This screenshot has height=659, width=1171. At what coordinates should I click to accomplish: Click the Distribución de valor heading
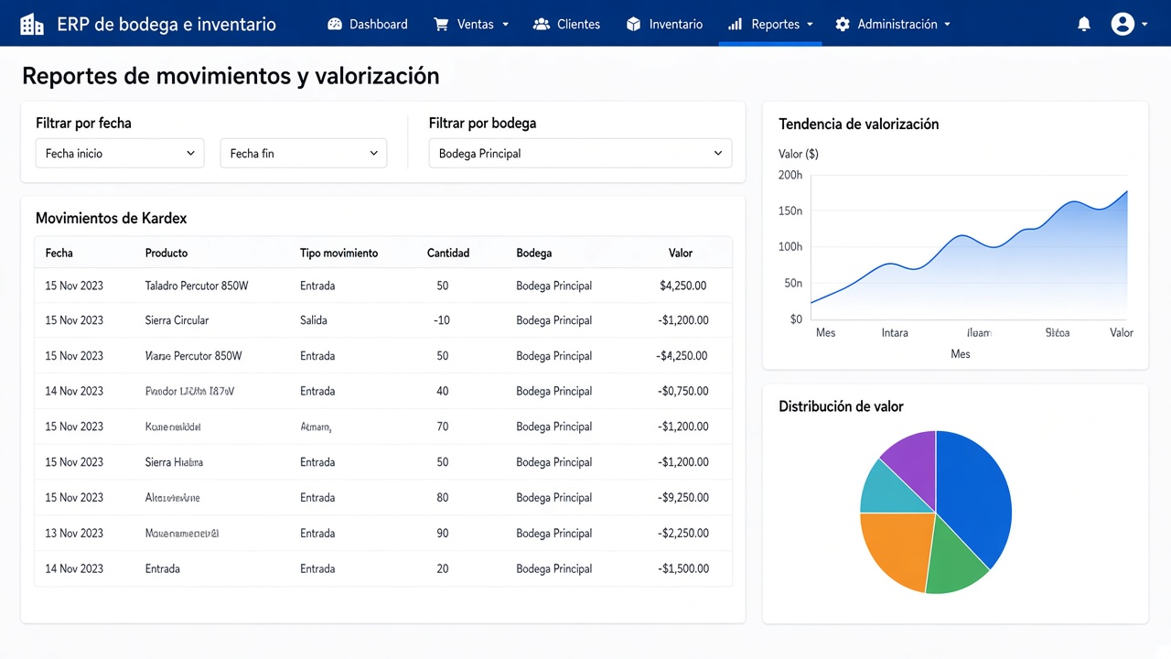[x=841, y=406]
